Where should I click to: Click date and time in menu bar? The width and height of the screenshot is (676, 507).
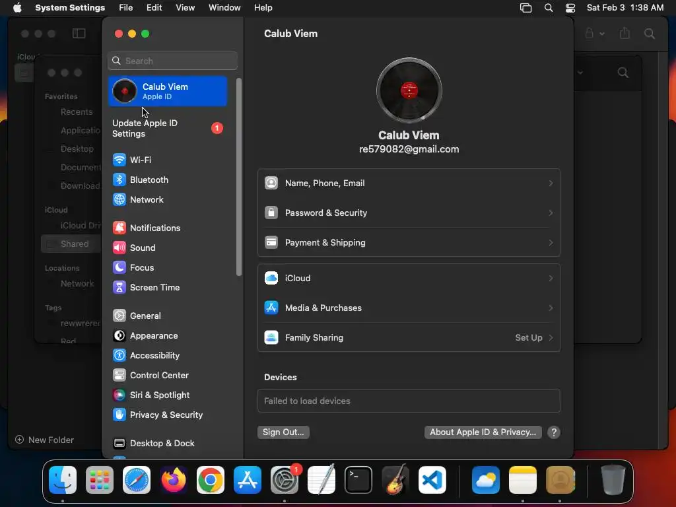(625, 8)
